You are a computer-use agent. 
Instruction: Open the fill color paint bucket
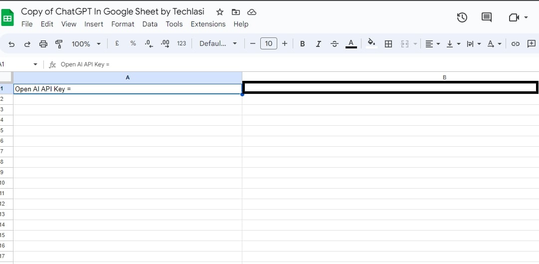371,43
